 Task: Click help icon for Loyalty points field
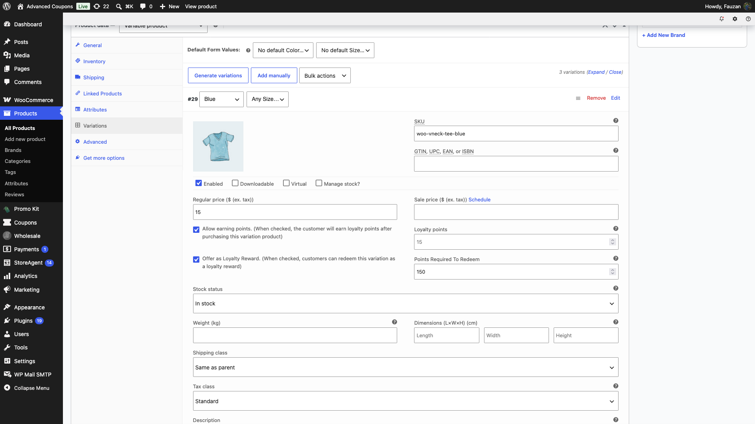pos(616,229)
